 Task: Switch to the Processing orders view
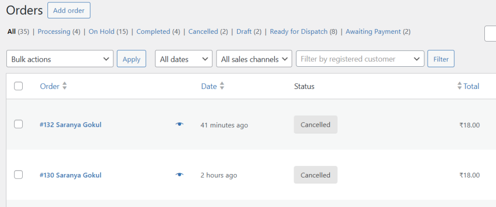pos(54,31)
